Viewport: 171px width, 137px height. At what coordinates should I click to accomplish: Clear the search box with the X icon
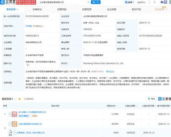coord(88,2)
